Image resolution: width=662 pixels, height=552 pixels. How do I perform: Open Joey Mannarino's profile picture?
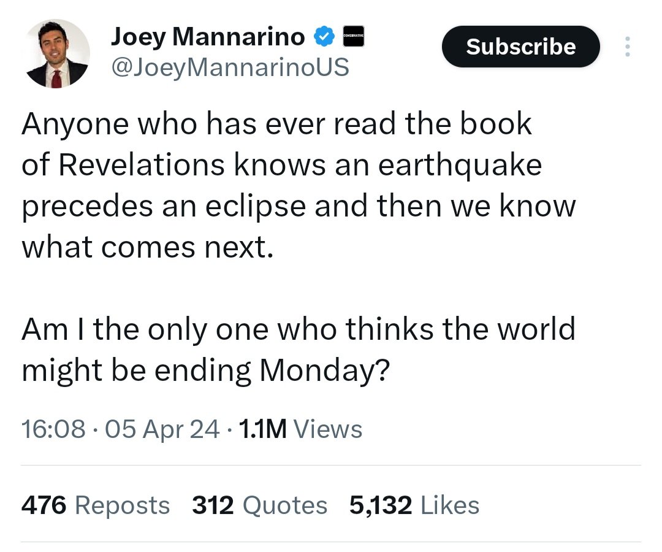click(58, 54)
